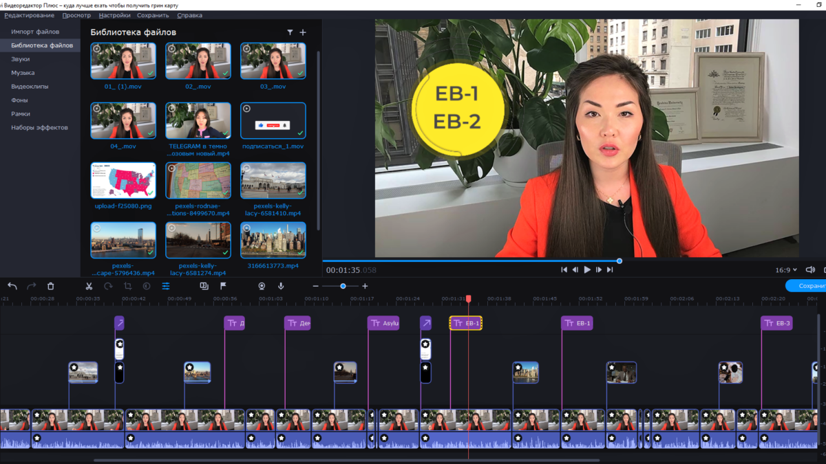This screenshot has width=826, height=464.
Task: Rotate clip using the rotate icon
Action: point(108,286)
